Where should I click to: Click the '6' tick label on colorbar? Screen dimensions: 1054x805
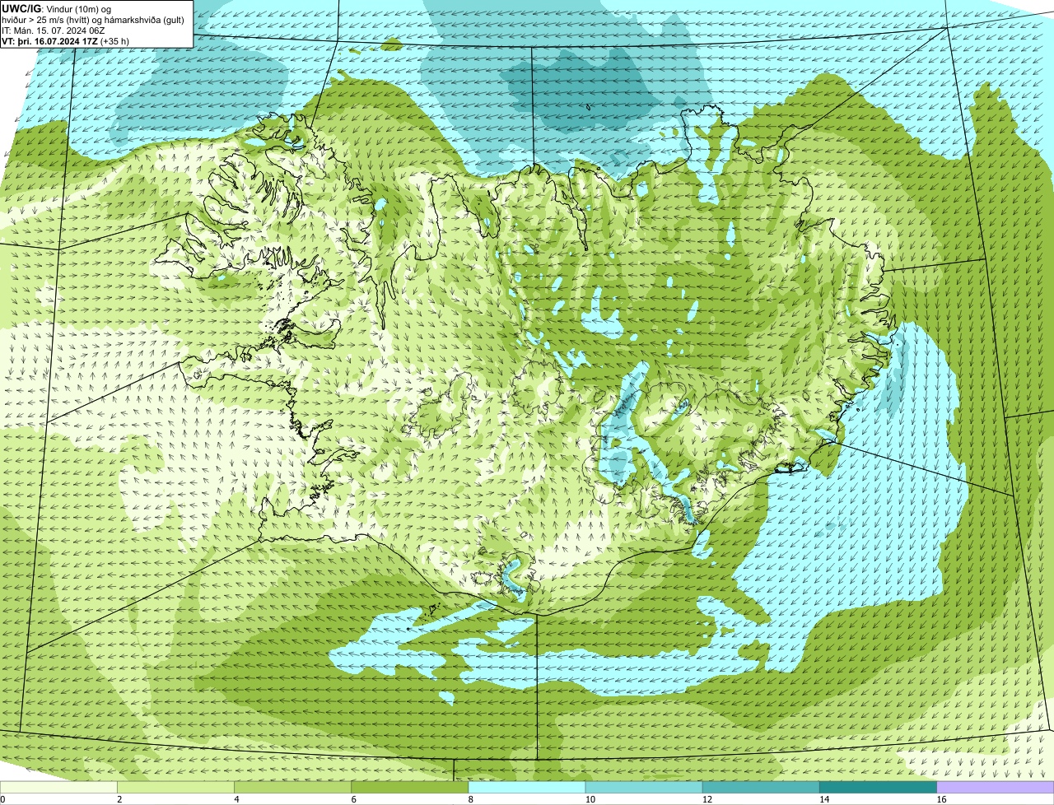pos(353,799)
